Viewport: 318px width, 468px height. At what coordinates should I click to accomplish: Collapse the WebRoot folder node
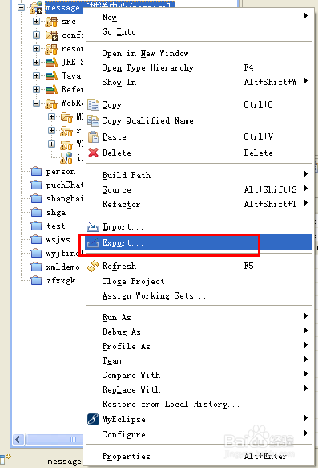36,104
